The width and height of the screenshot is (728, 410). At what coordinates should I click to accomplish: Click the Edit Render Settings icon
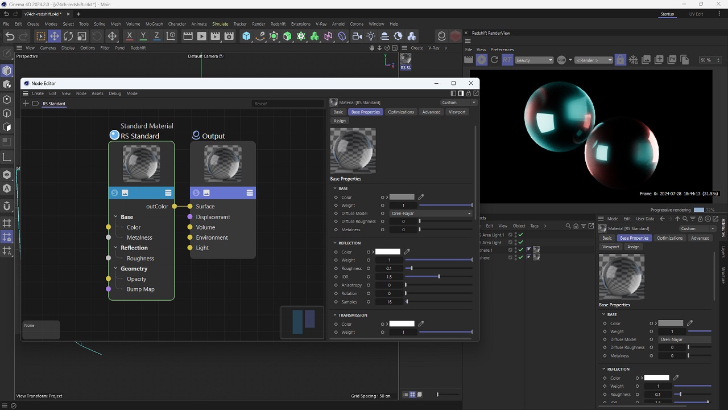229,36
